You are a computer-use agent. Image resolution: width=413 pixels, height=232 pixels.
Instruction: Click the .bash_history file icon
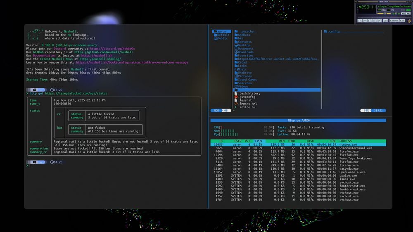(236, 93)
